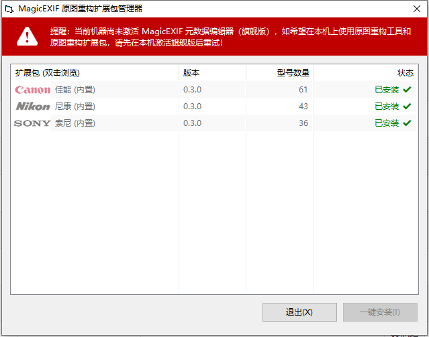Sort by the 扩展包 (双击浏览) column header
Screen dimensions: 429x337
click(x=95, y=73)
